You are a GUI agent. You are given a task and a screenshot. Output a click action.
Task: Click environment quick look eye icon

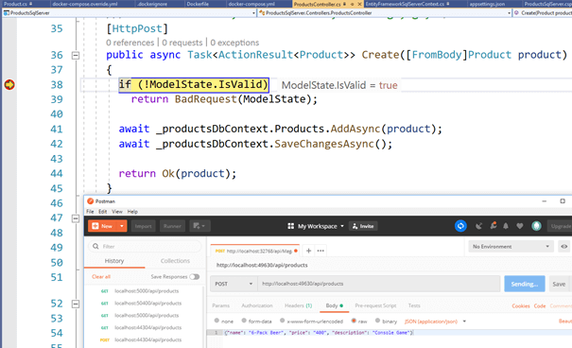(x=564, y=247)
